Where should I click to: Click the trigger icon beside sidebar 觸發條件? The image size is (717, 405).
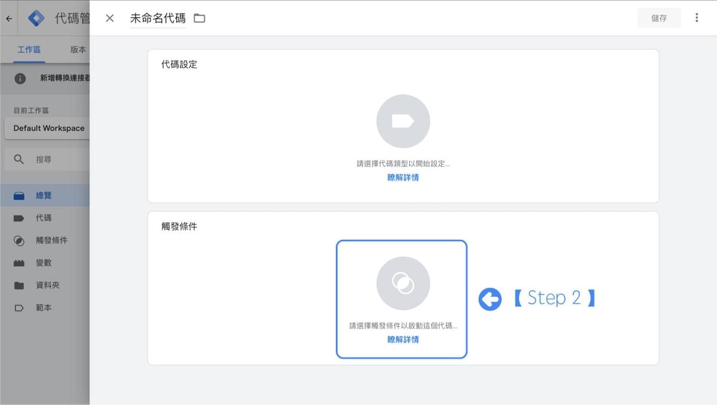(x=19, y=240)
